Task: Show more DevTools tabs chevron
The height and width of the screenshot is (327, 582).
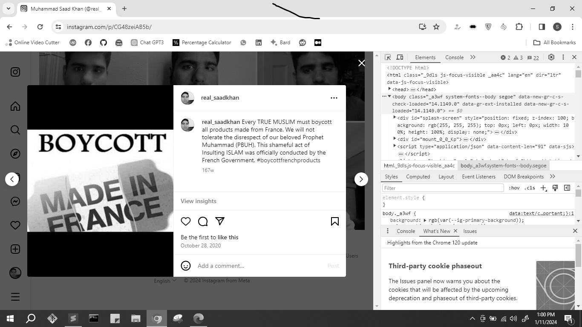Action: click(473, 57)
